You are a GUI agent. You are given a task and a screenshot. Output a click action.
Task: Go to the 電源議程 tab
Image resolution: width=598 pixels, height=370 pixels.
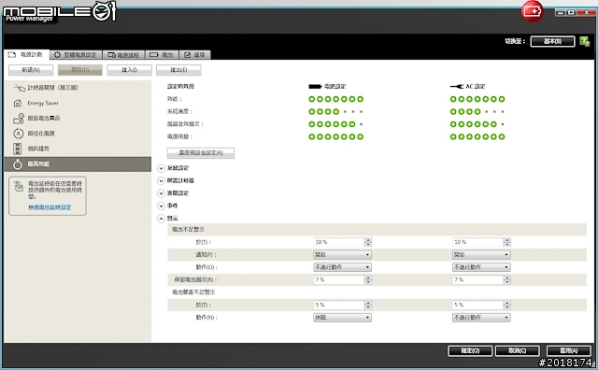(x=123, y=55)
